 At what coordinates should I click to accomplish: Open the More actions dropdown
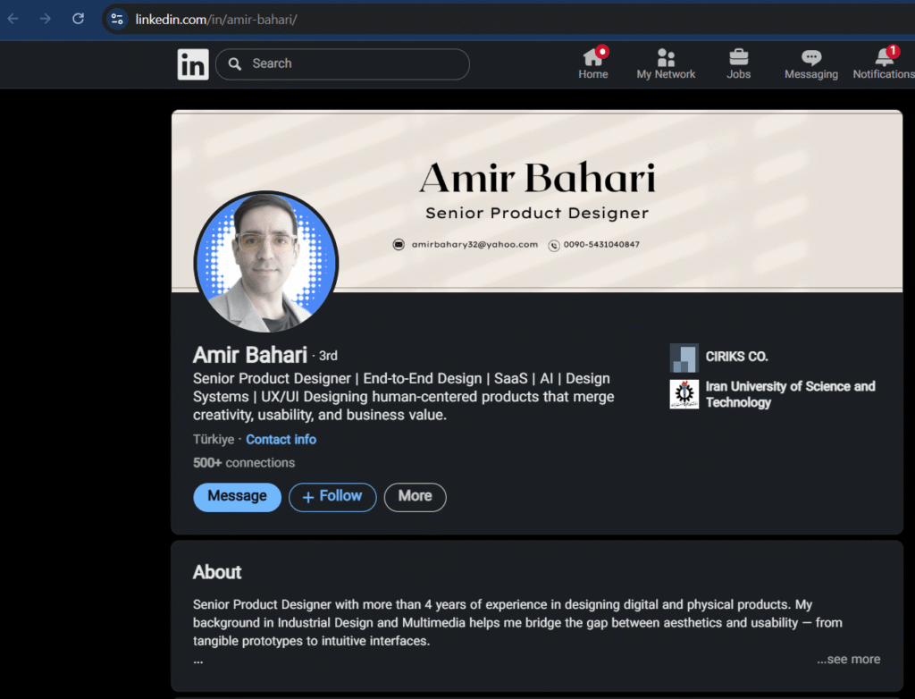click(415, 497)
